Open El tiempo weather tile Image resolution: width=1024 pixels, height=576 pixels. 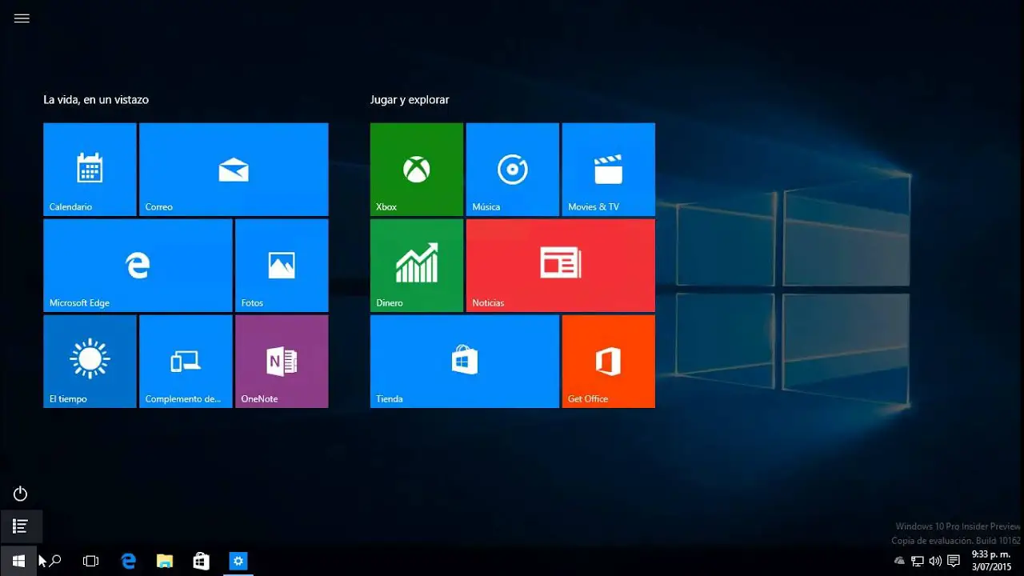[90, 361]
